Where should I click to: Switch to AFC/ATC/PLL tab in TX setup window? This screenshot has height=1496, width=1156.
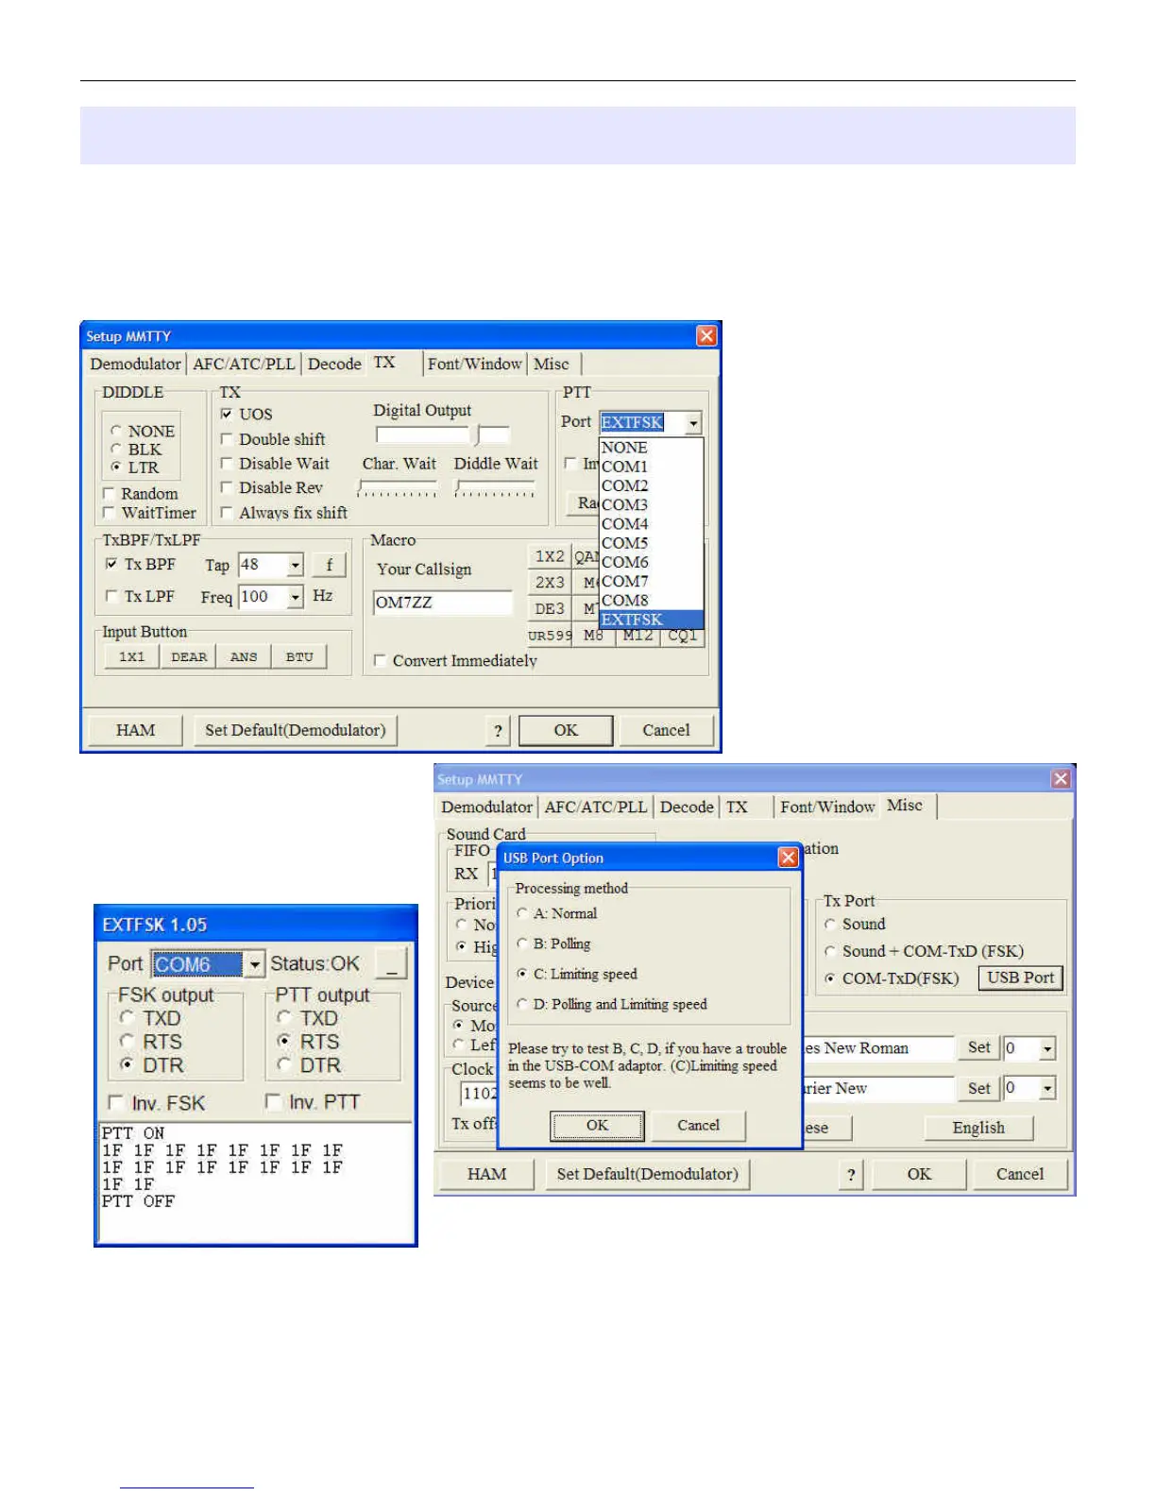point(244,364)
